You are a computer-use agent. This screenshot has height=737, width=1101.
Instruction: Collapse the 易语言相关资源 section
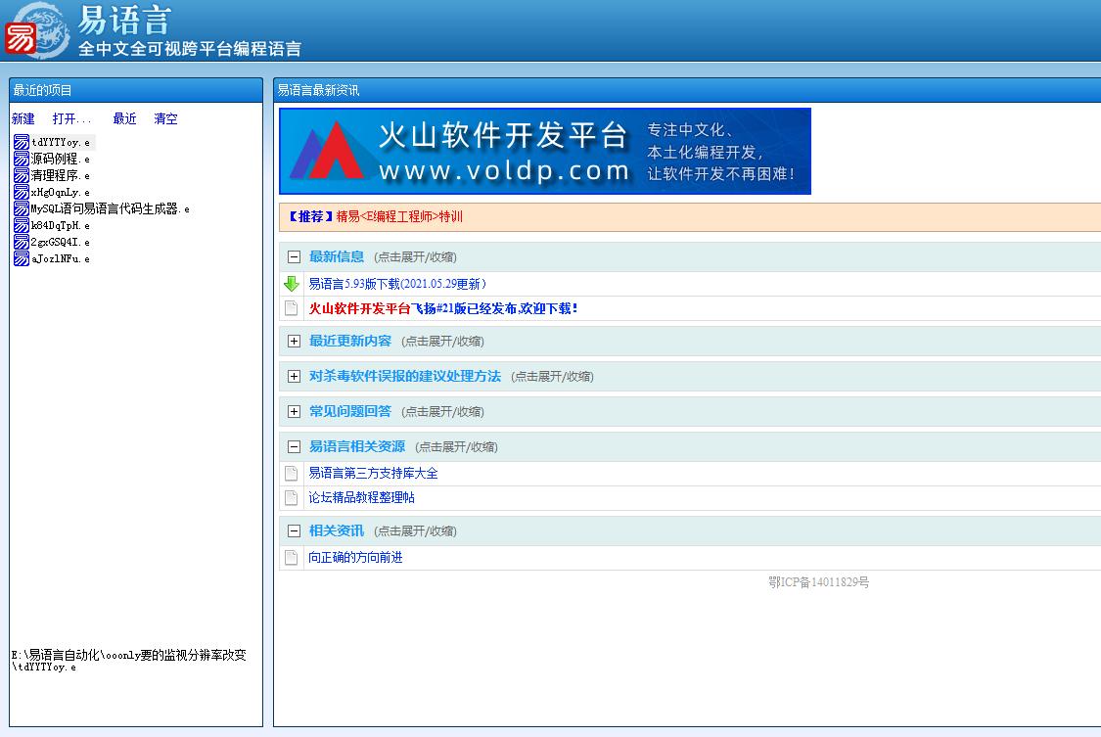(x=294, y=447)
